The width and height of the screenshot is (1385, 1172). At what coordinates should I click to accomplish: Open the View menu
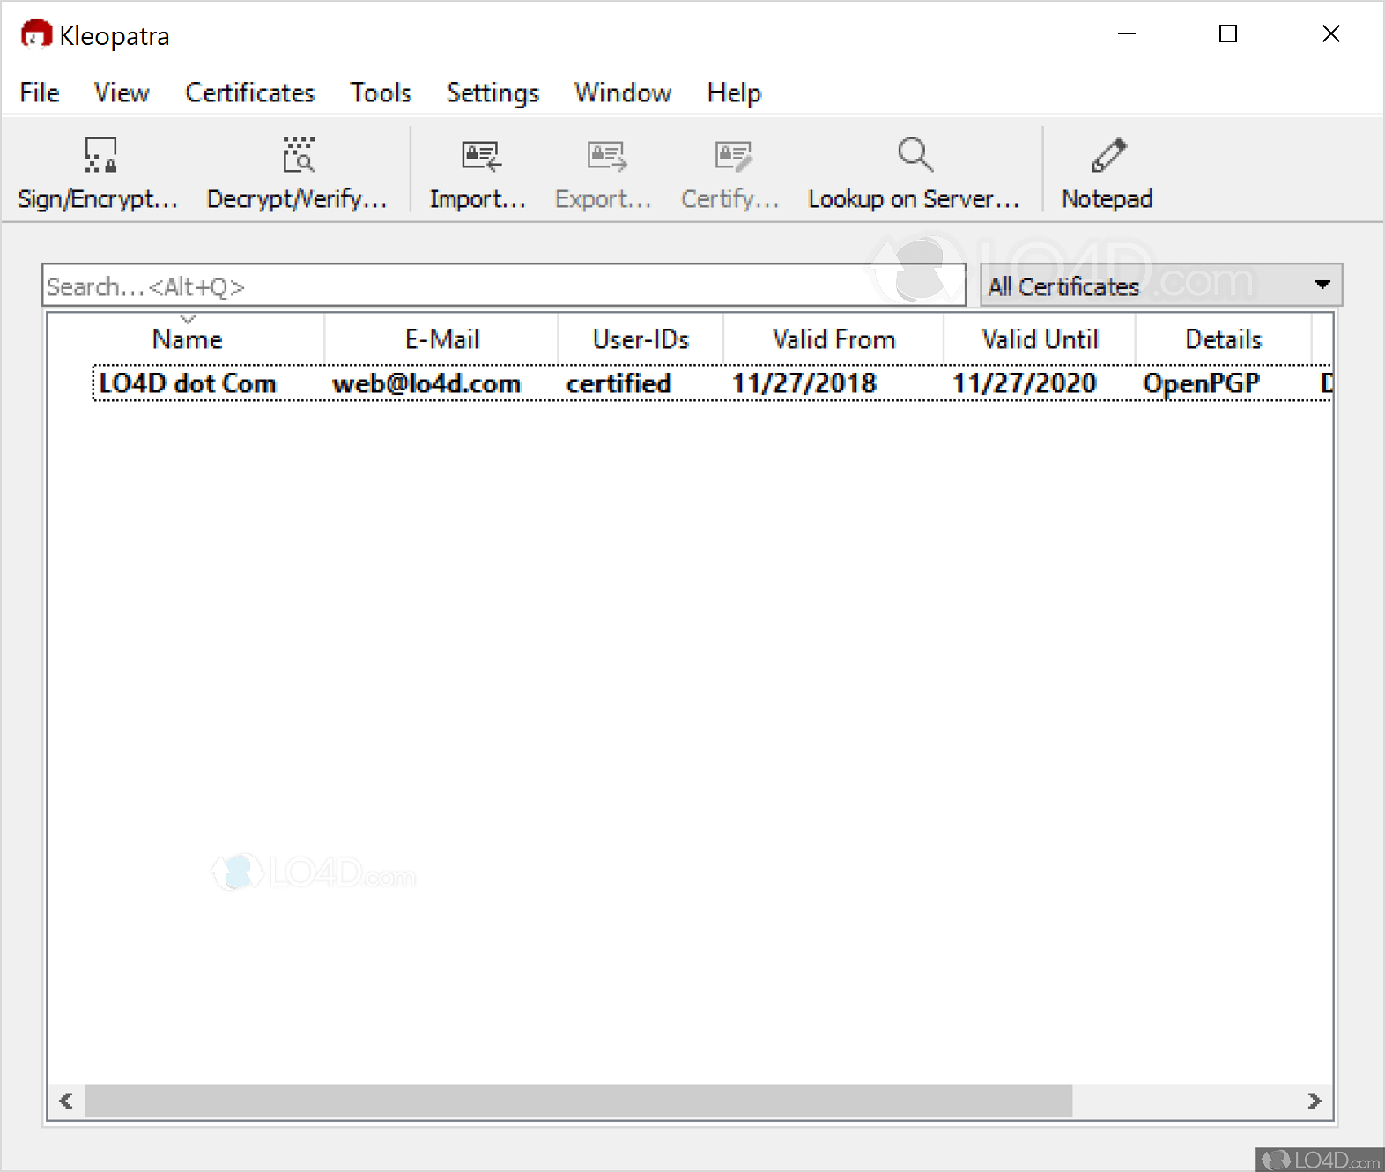pos(122,93)
